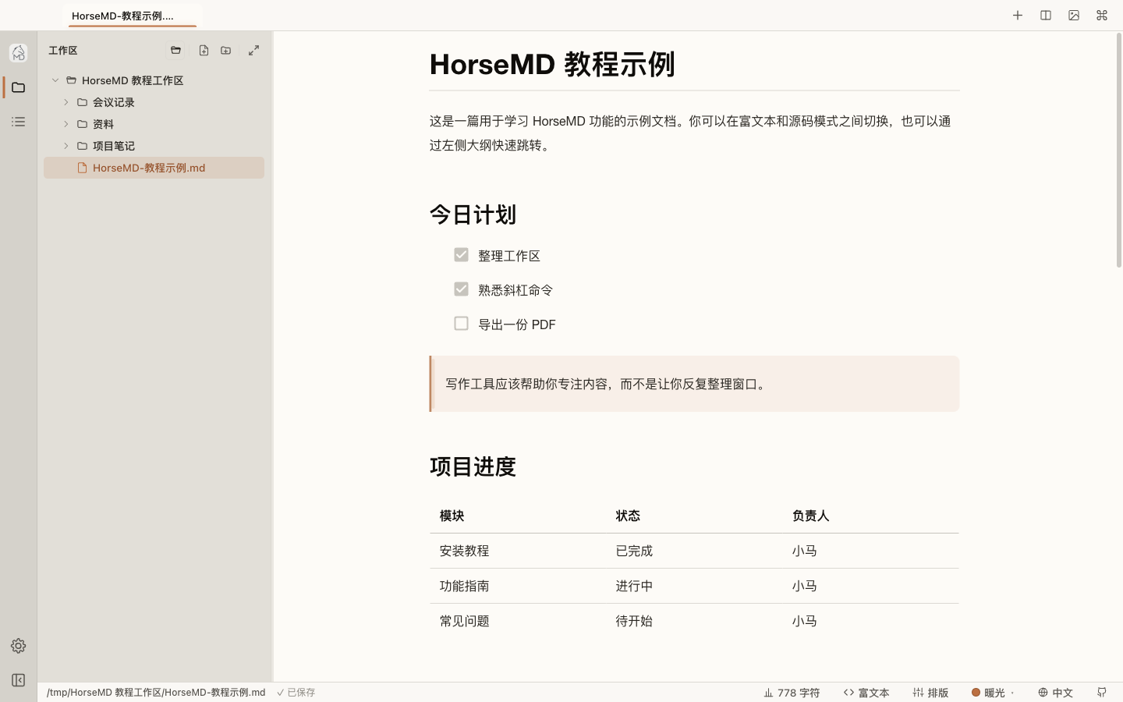Click the folder icon of 会议记录

tap(82, 102)
